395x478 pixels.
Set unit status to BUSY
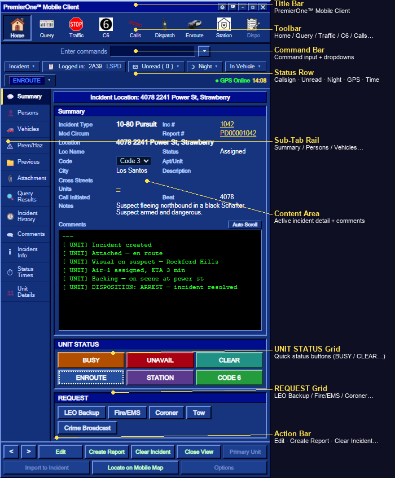click(x=91, y=360)
